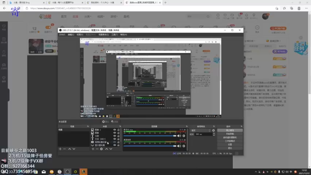
Task: Toggle visibility of the 分数 text source
Action: [x=115, y=136]
